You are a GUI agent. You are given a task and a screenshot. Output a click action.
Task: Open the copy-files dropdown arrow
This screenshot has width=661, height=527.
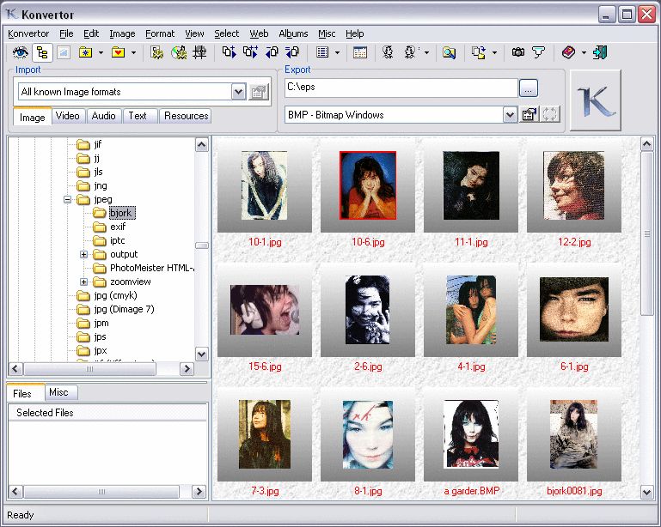point(494,53)
